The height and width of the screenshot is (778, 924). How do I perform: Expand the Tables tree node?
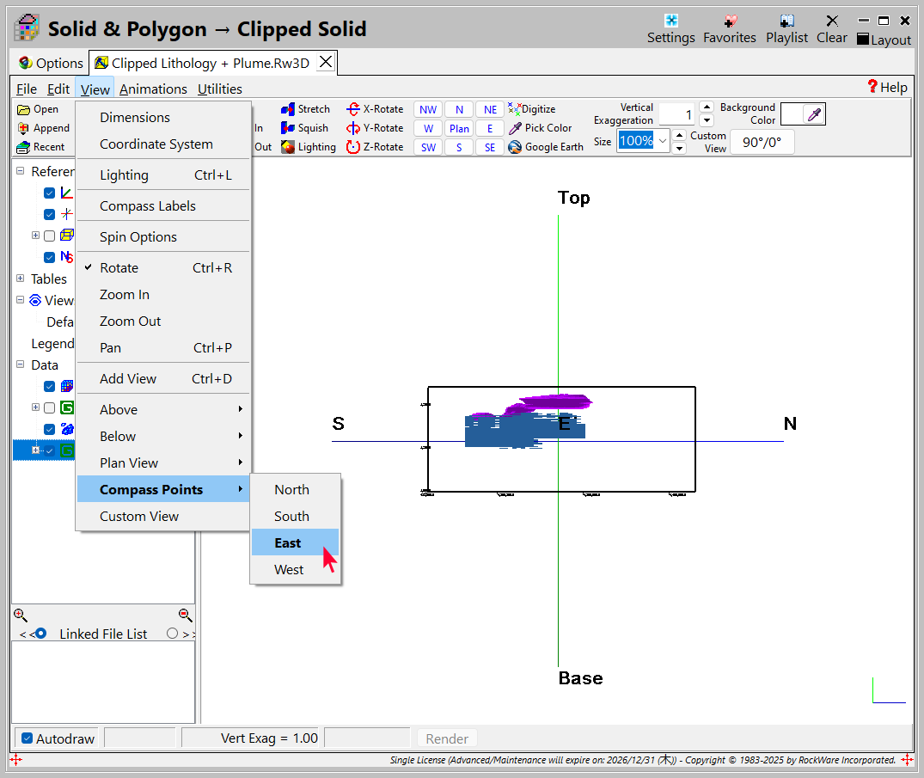[21, 279]
